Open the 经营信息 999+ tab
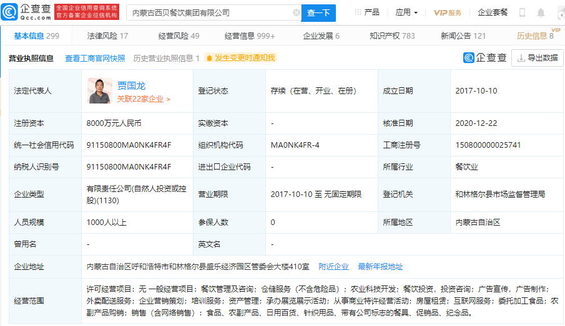Screen dimensions: 565x326 (250, 36)
